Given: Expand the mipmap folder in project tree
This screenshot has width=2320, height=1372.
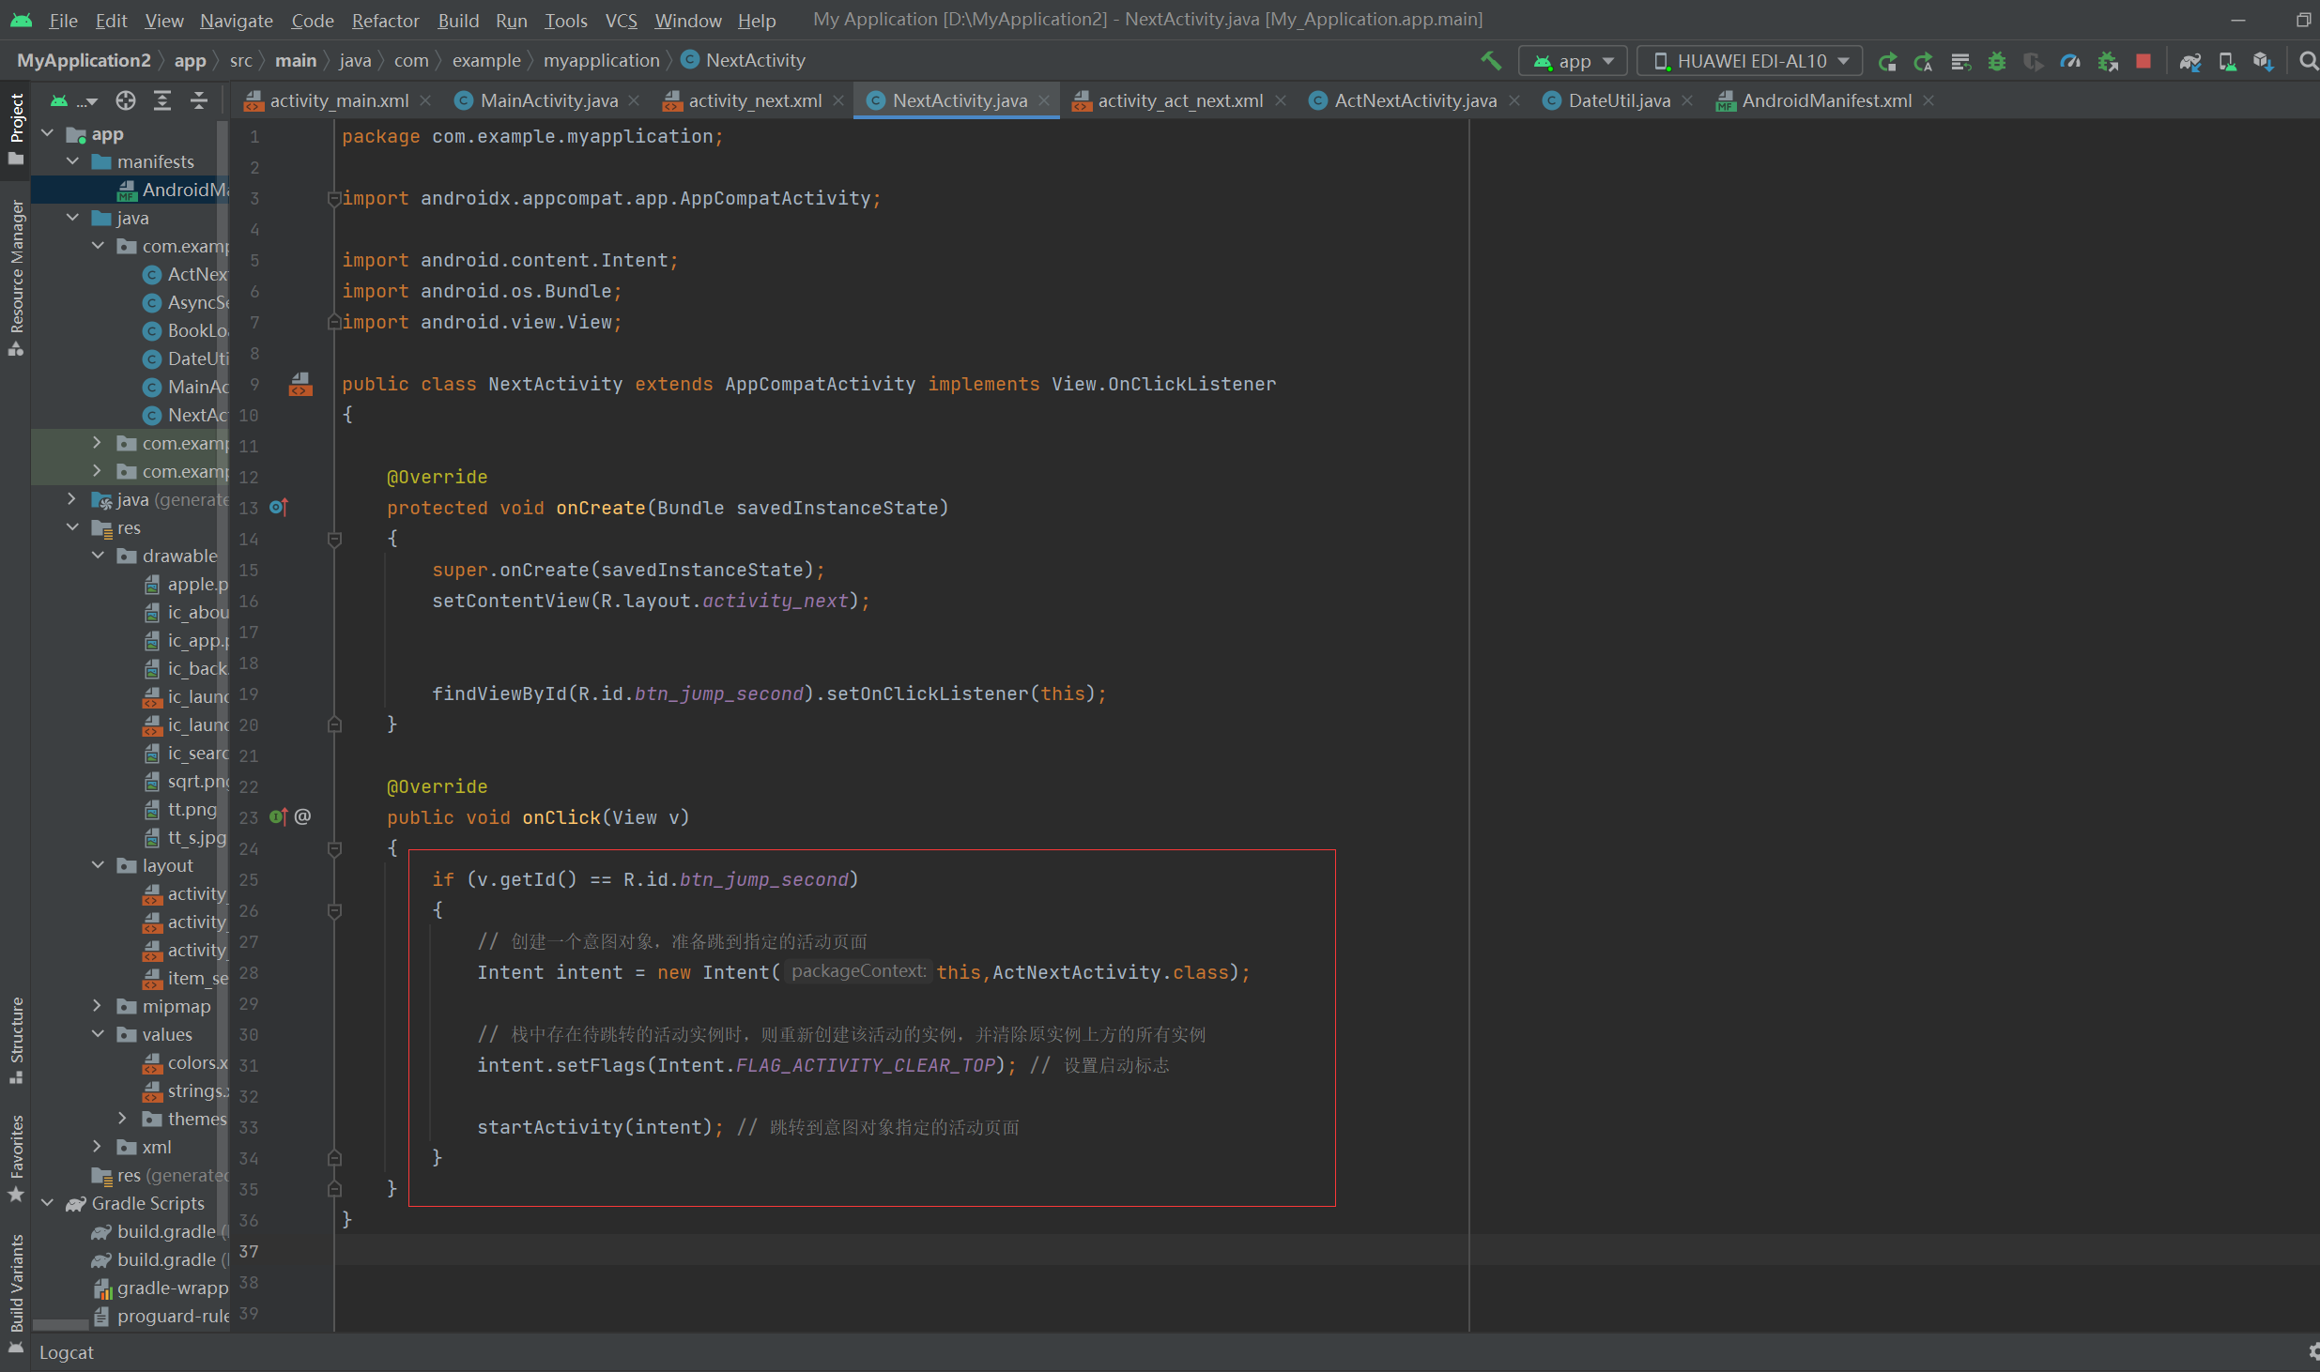Looking at the screenshot, I should pos(97,1006).
